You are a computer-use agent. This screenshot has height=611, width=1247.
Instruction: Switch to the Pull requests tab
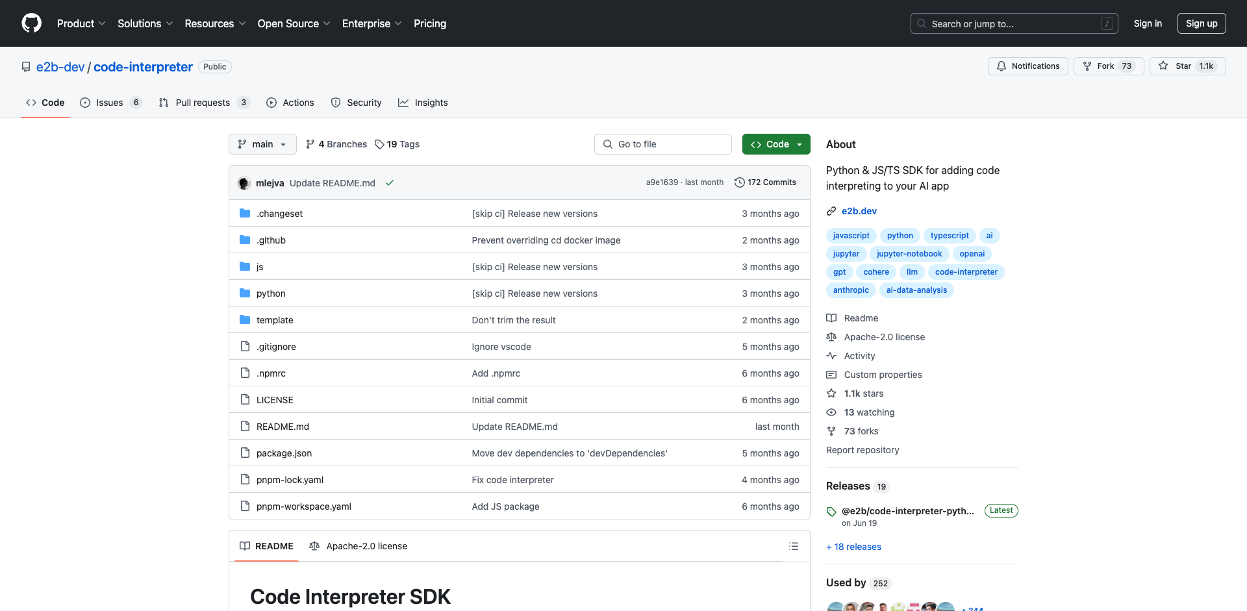coord(203,103)
